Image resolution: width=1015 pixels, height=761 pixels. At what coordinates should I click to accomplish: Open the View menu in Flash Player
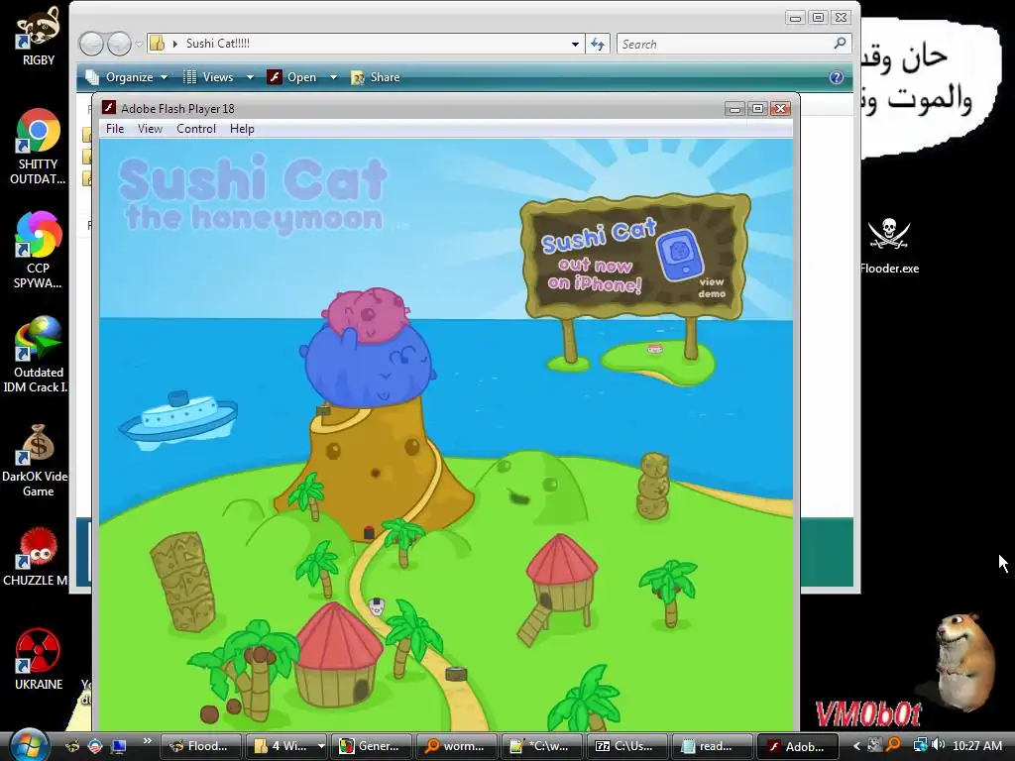150,129
